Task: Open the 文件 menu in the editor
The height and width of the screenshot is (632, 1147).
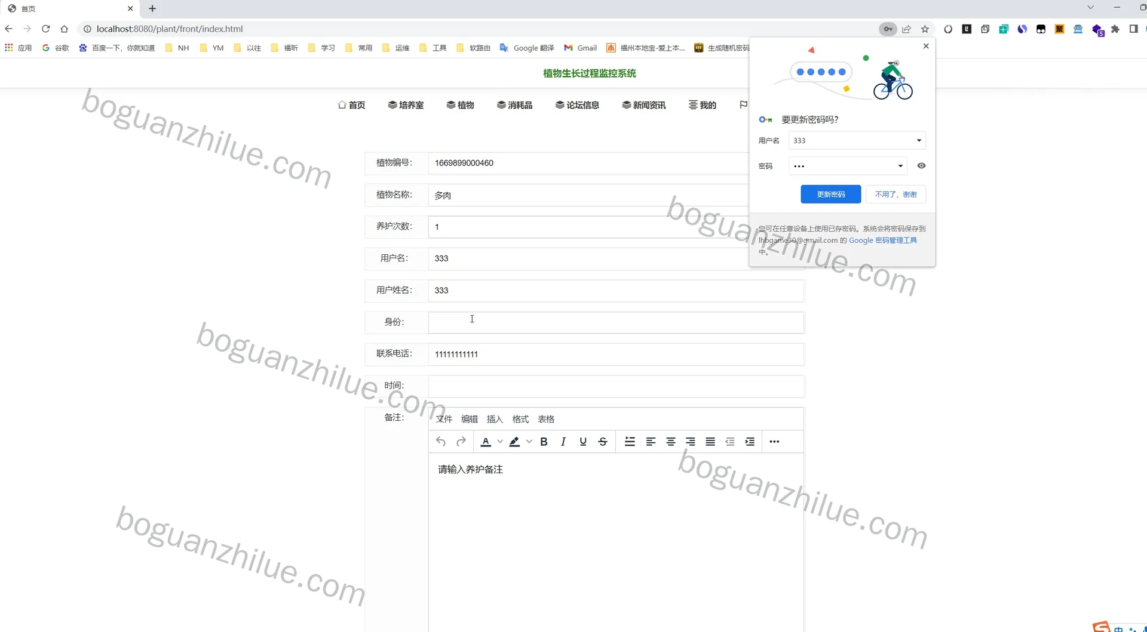Action: point(444,419)
